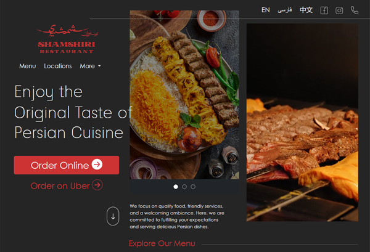370x252 pixels.
Task: Click the Order Online button
Action: (x=67, y=165)
